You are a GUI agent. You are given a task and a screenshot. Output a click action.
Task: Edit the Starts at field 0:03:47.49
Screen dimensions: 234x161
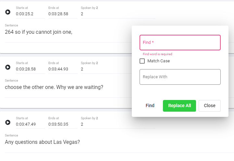31,124
